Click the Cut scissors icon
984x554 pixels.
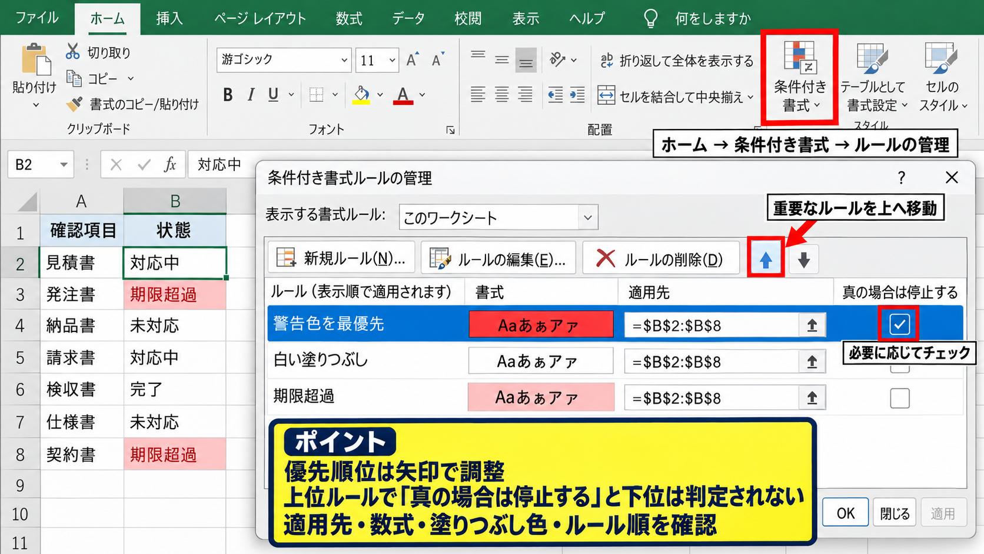(x=72, y=52)
